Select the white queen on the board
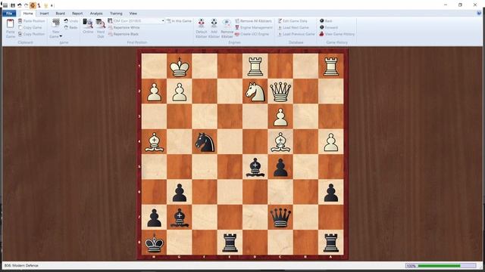This screenshot has width=485, height=272. (280, 91)
